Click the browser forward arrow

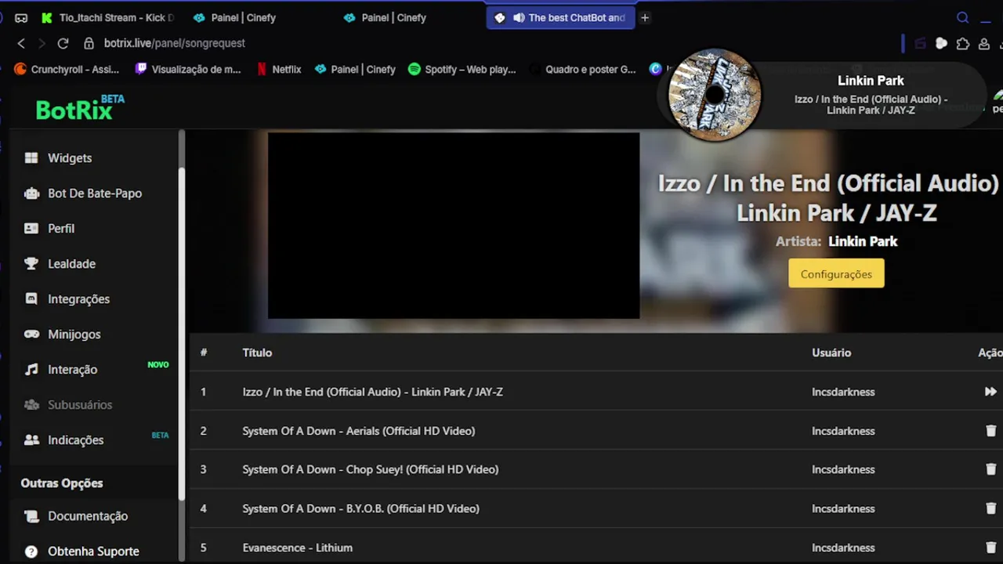click(x=42, y=43)
